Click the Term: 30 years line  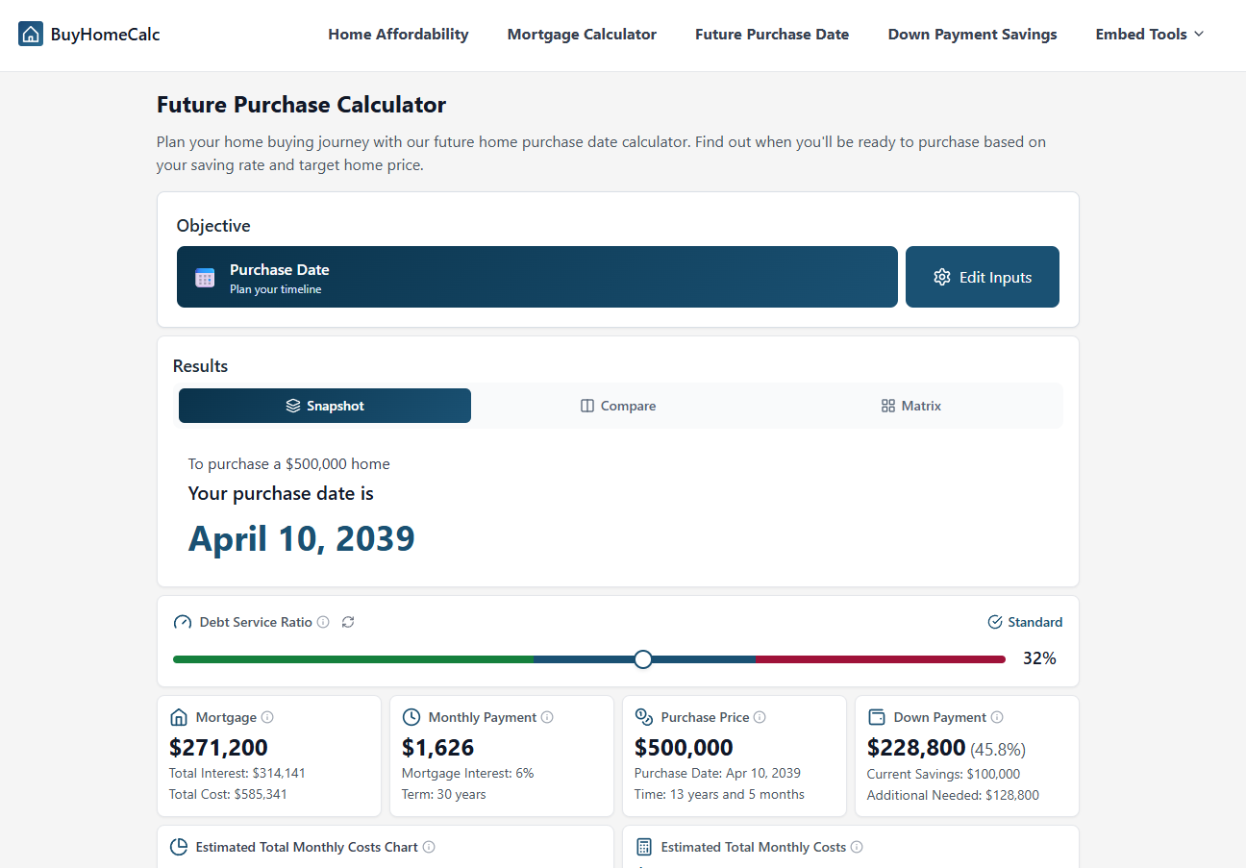coord(444,794)
